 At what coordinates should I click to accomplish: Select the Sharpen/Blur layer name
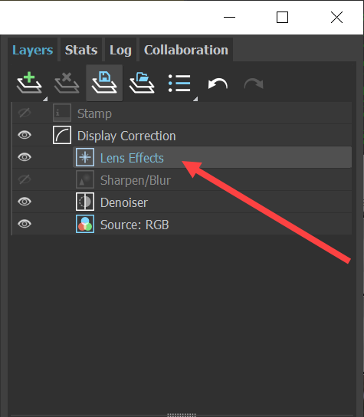(136, 180)
